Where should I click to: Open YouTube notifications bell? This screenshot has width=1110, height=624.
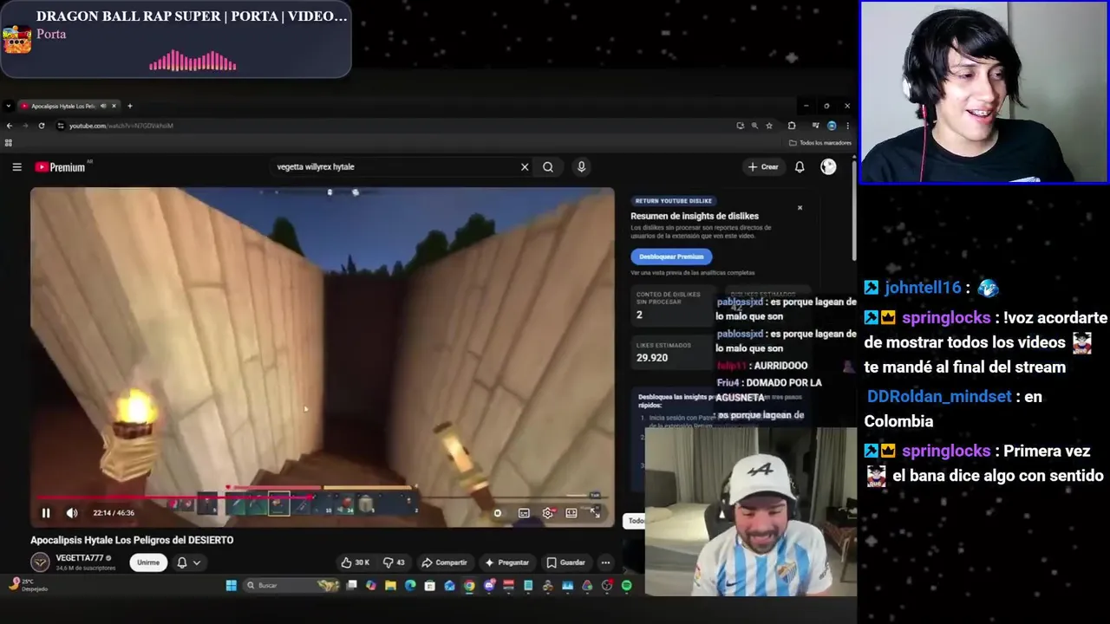pyautogui.click(x=800, y=167)
